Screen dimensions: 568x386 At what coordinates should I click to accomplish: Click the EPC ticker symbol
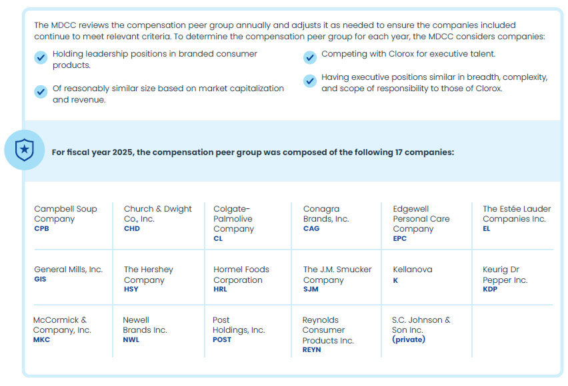400,239
